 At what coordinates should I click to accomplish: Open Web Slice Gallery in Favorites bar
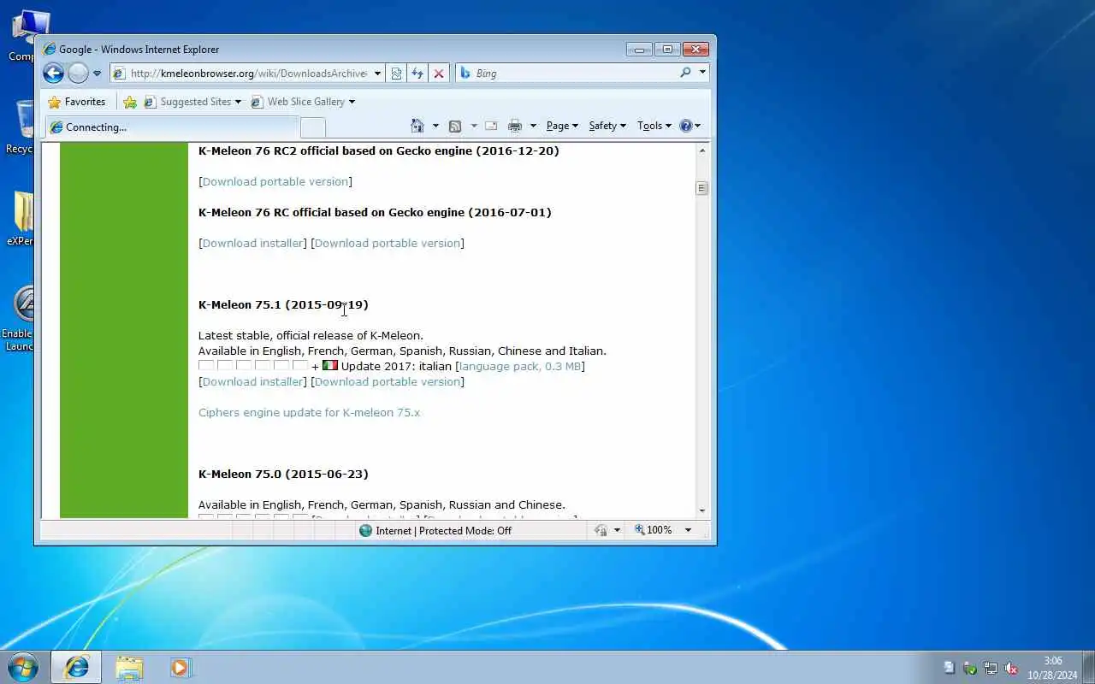click(302, 102)
